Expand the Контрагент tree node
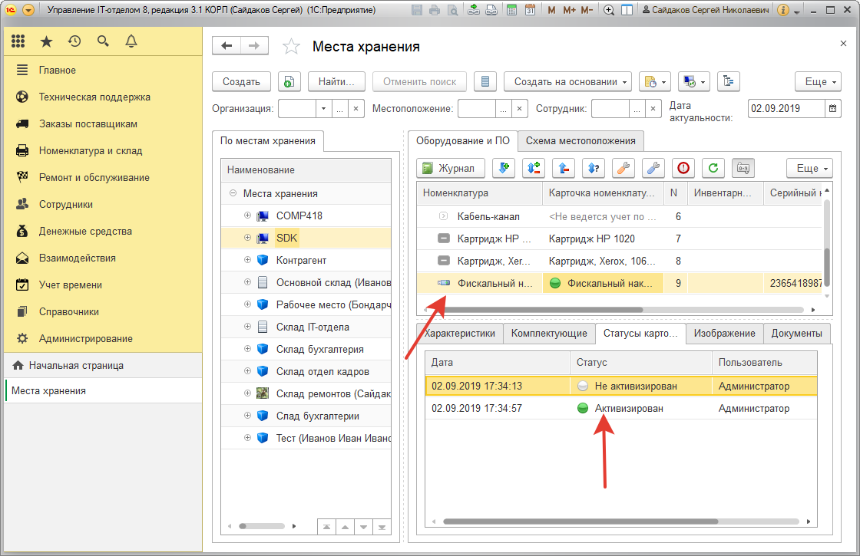The height and width of the screenshot is (556, 860). click(247, 260)
